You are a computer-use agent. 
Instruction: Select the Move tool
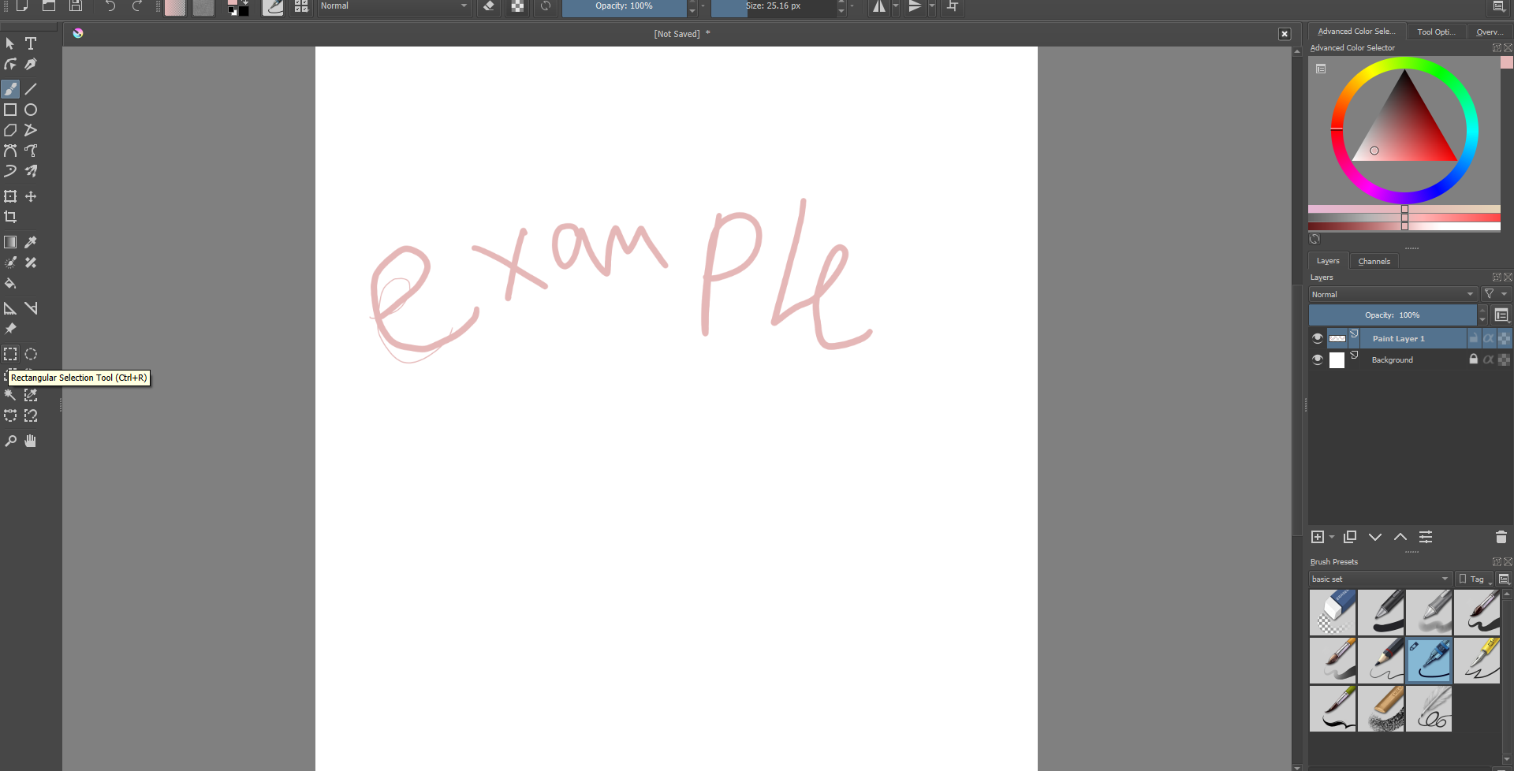[31, 196]
